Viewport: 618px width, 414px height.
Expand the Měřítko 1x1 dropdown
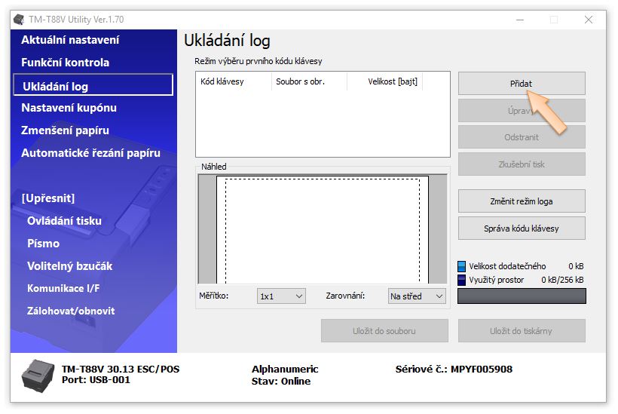(281, 296)
